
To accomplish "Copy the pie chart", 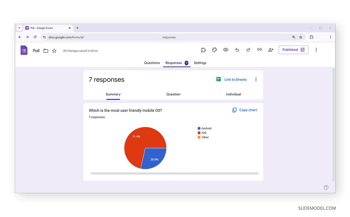I will coord(245,110).
